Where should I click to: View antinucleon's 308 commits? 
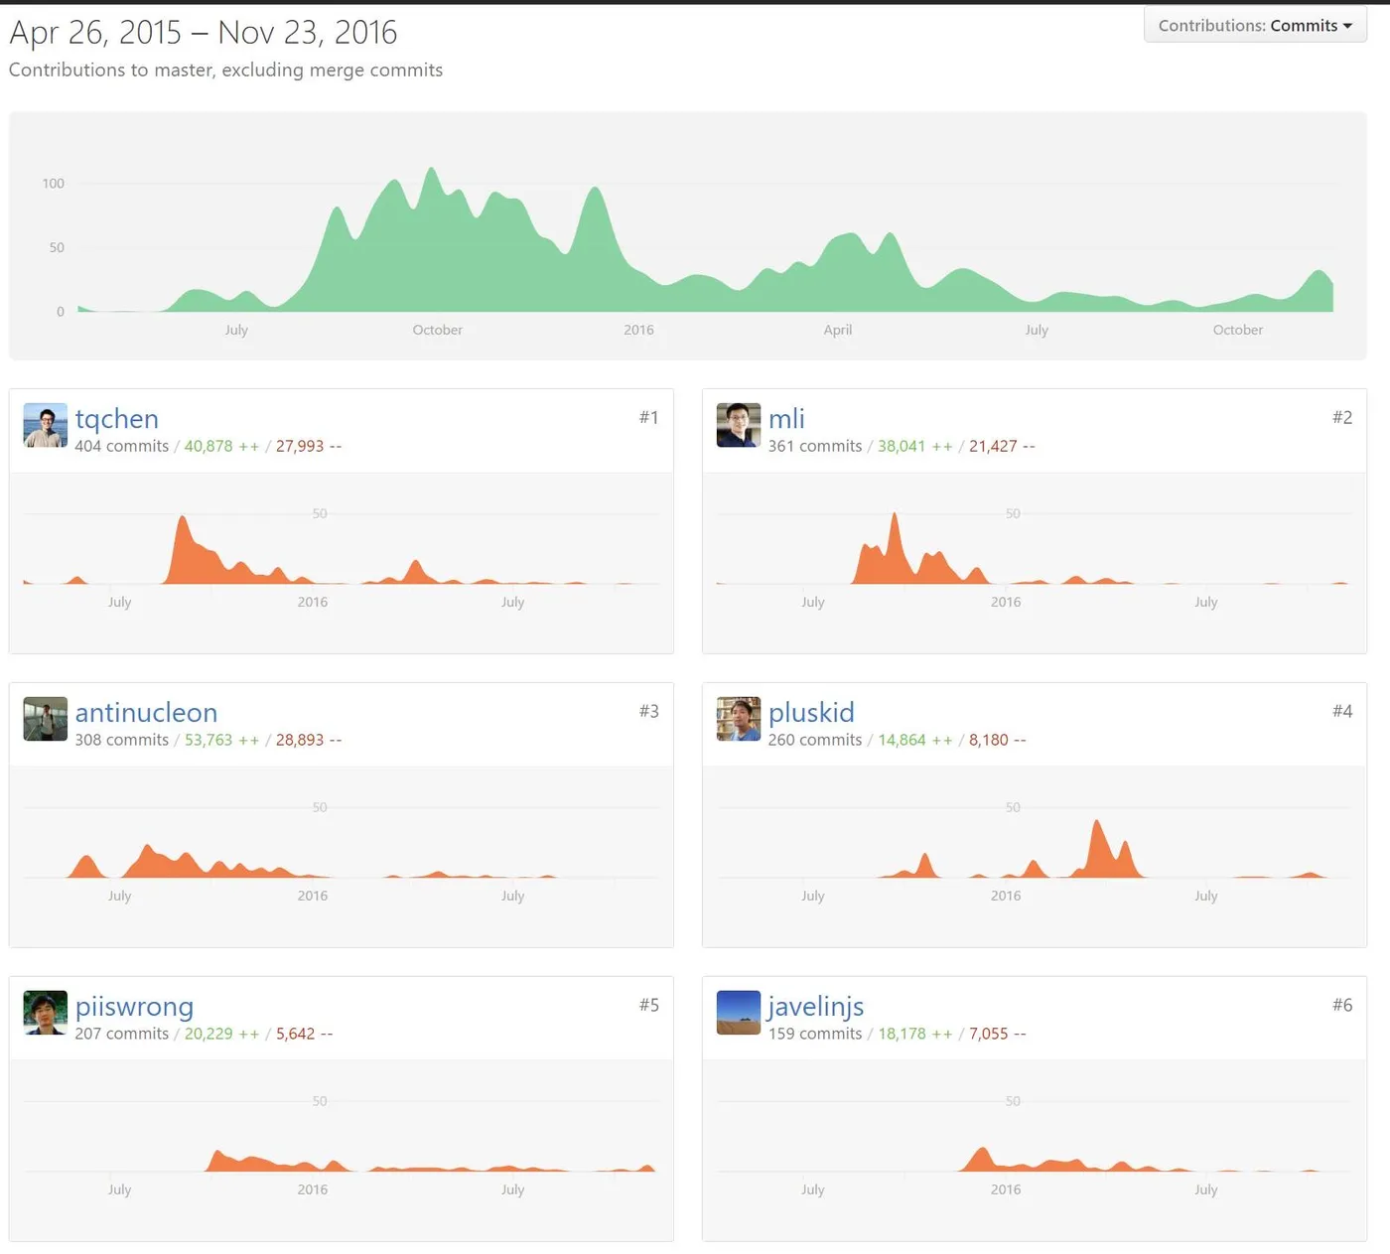pos(122,741)
